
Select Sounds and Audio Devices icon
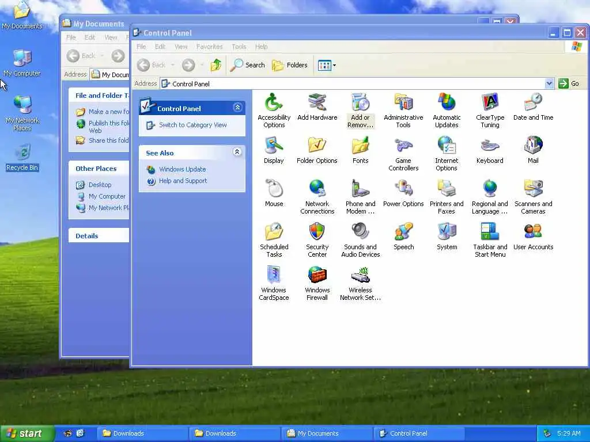[360, 241]
